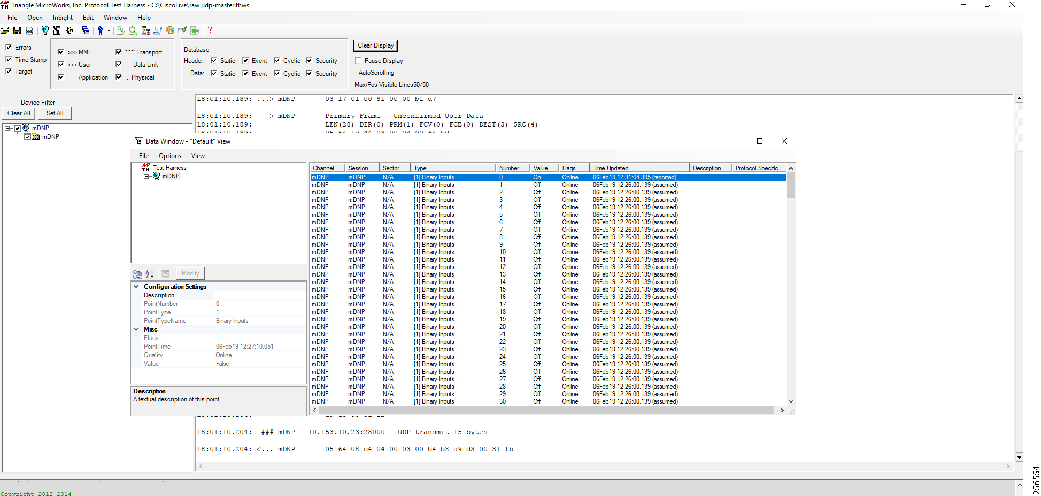Open the Data Window View menu
Image resolution: width=1041 pixels, height=496 pixels.
click(x=198, y=156)
